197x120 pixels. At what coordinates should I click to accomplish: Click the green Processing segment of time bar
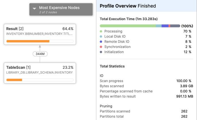(x=128, y=26)
